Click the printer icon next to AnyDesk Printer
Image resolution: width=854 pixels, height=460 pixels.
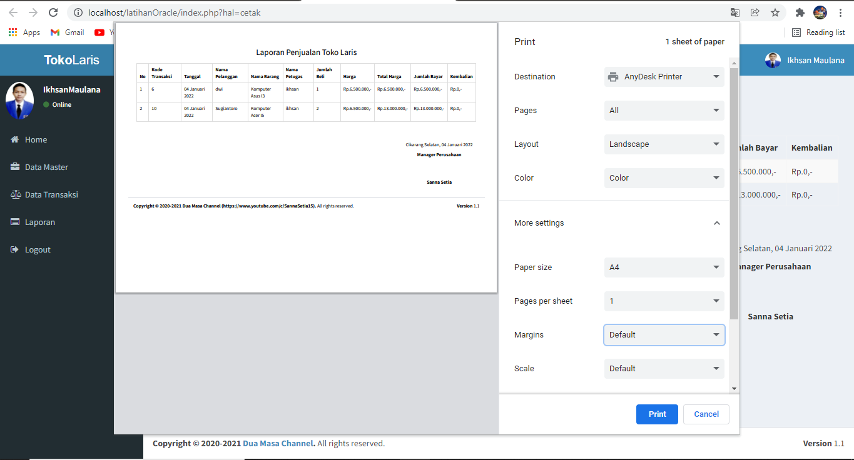[x=613, y=76]
